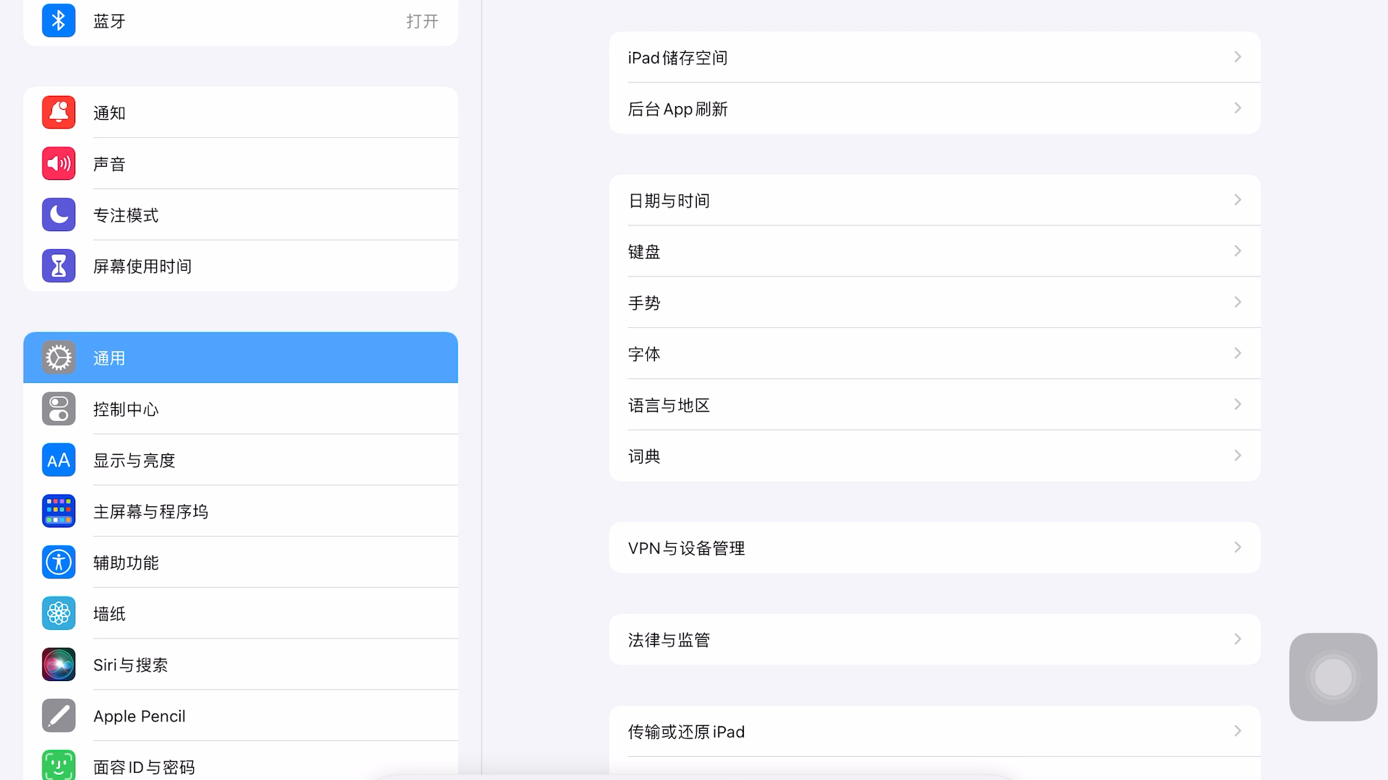
Task: Open 声音 (Sounds) settings
Action: [x=240, y=164]
